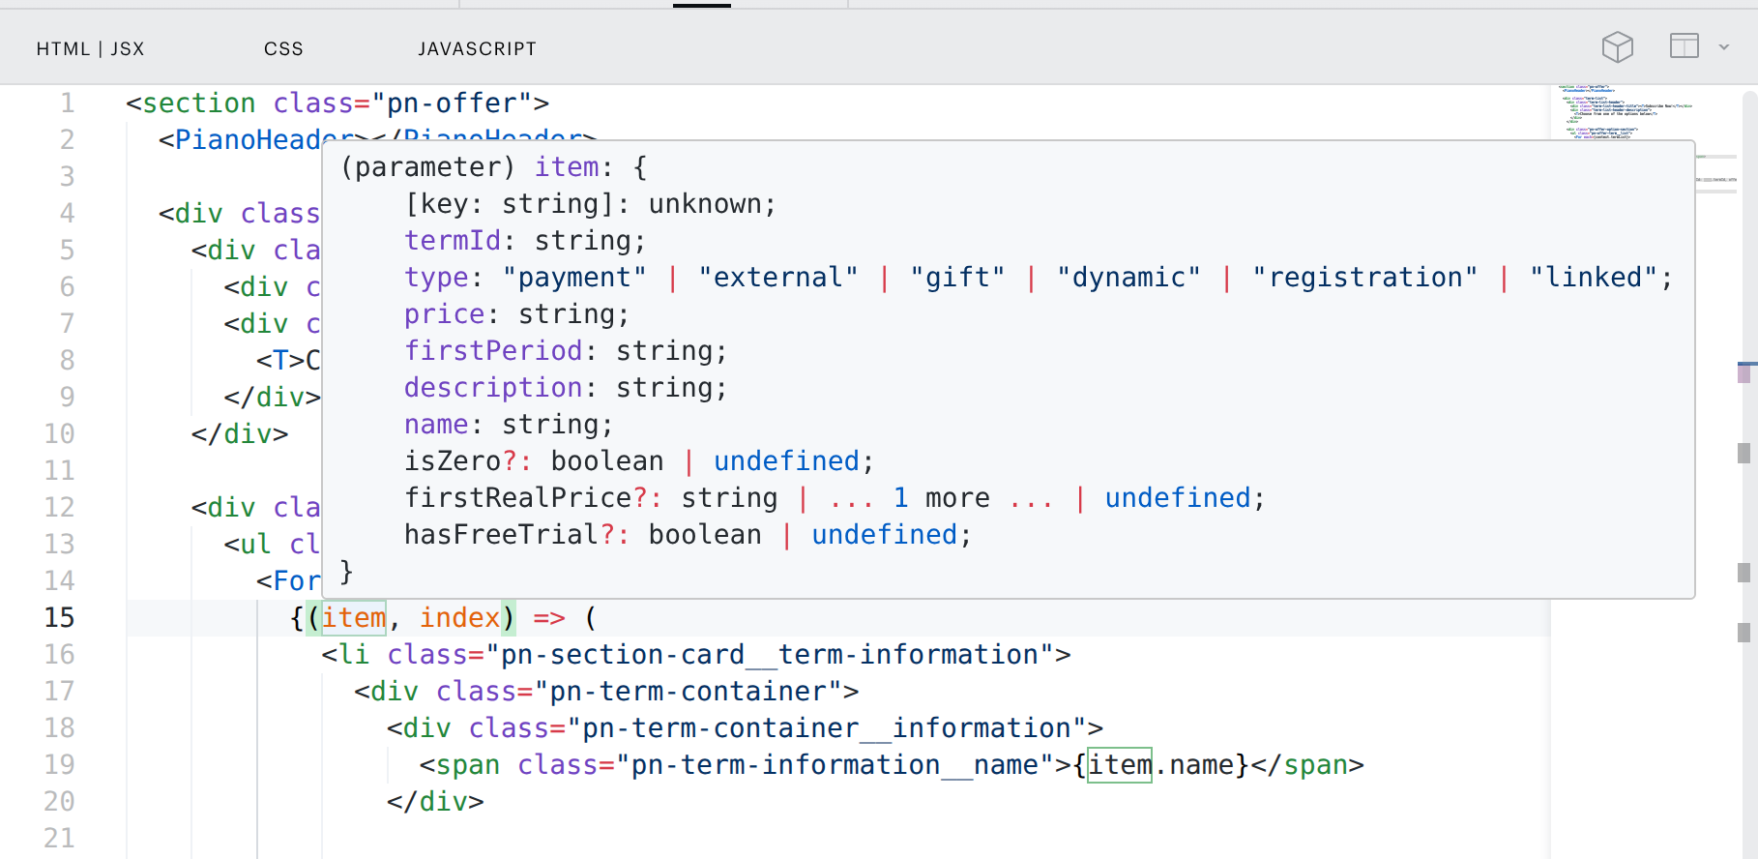The image size is (1758, 859).
Task: Click the panel layout icon
Action: click(1684, 45)
